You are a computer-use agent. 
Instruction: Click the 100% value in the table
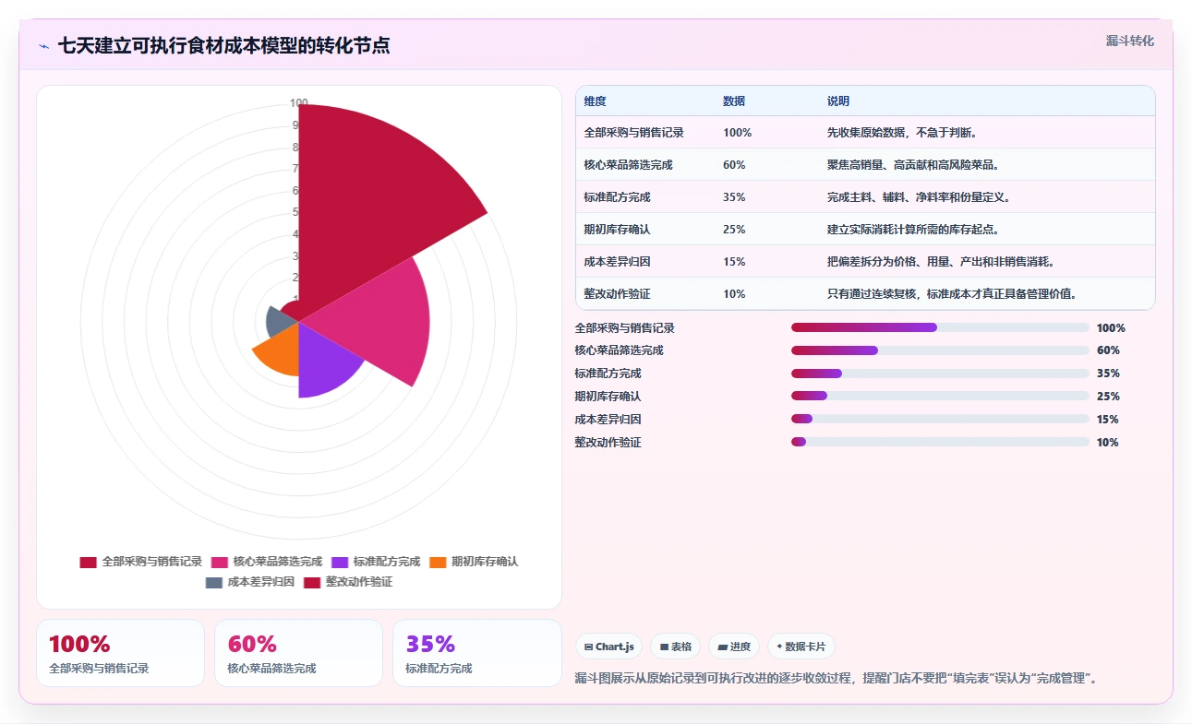coord(738,133)
